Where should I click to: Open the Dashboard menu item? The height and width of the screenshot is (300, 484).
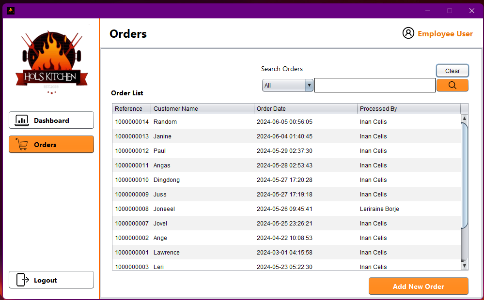(51, 120)
